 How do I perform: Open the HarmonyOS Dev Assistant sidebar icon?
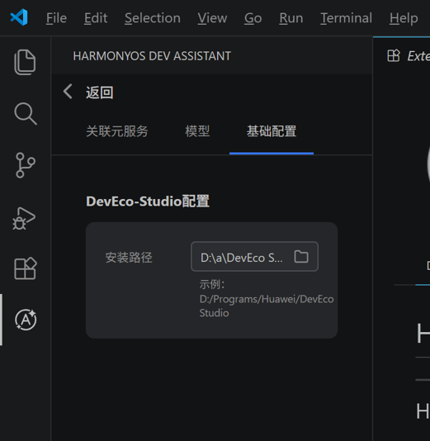click(x=26, y=320)
